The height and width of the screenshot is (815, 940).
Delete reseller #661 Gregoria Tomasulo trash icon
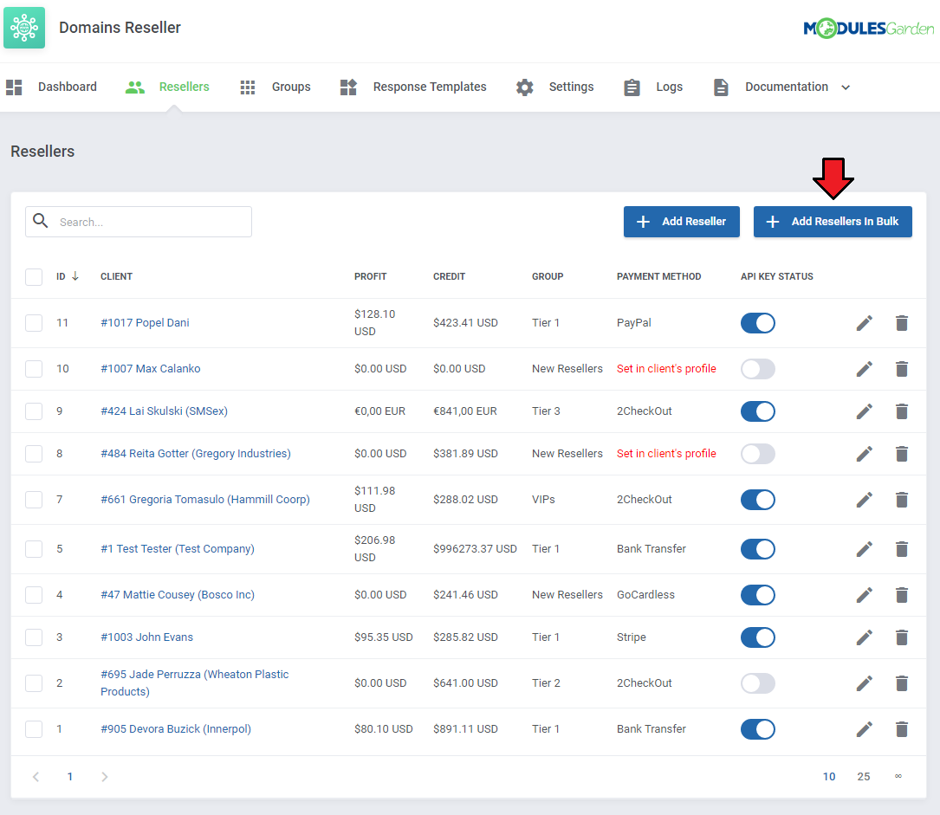pos(902,499)
